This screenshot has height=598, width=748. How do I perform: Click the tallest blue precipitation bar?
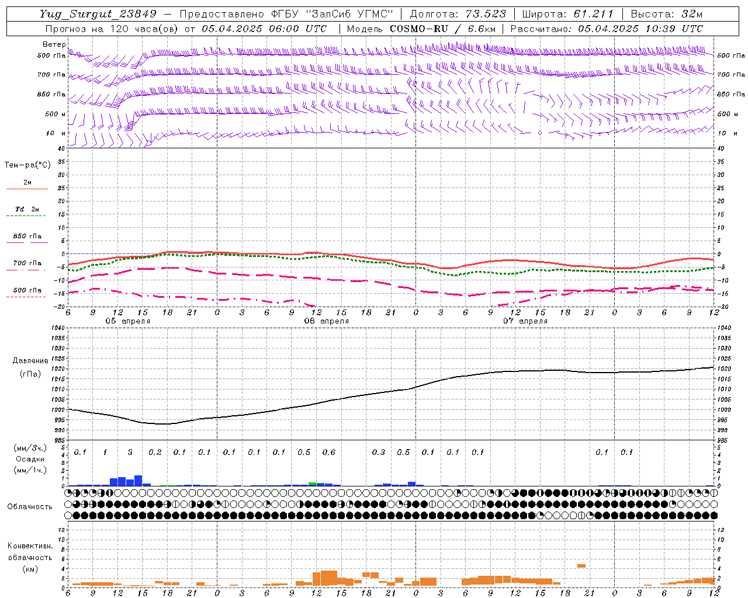[x=138, y=481]
